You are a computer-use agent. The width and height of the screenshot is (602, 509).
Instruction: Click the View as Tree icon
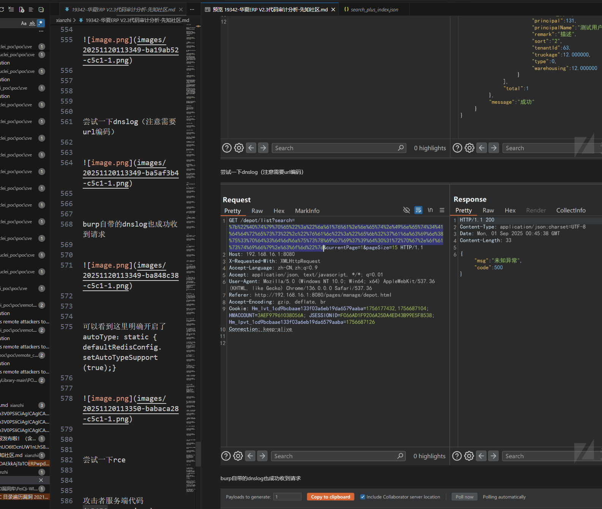(x=31, y=9)
